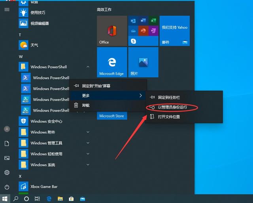Select 以管理员身份运行 from the submenu

172,107
